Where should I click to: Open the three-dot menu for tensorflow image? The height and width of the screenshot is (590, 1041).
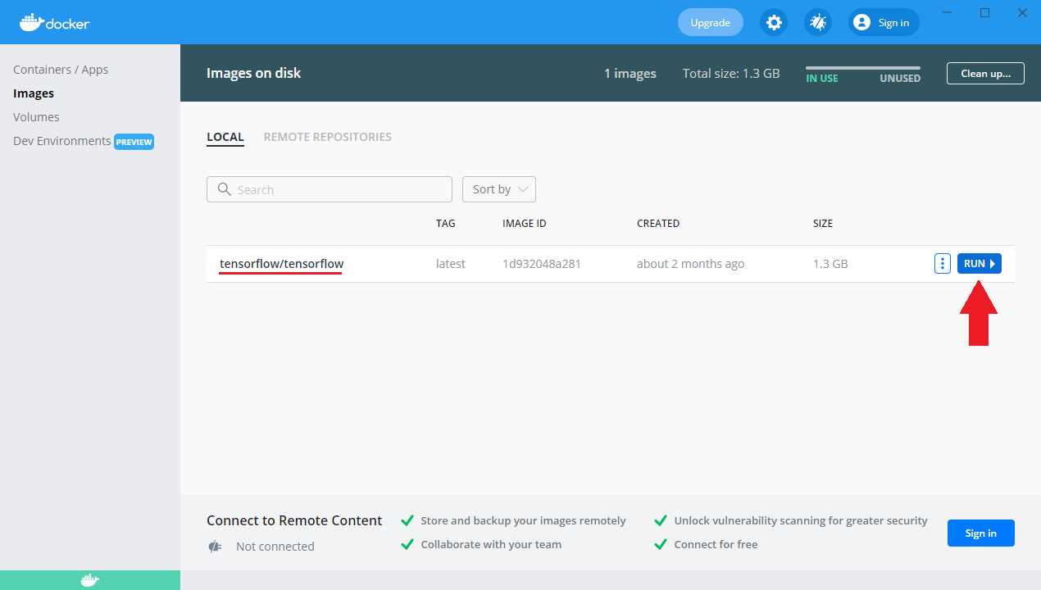(943, 264)
